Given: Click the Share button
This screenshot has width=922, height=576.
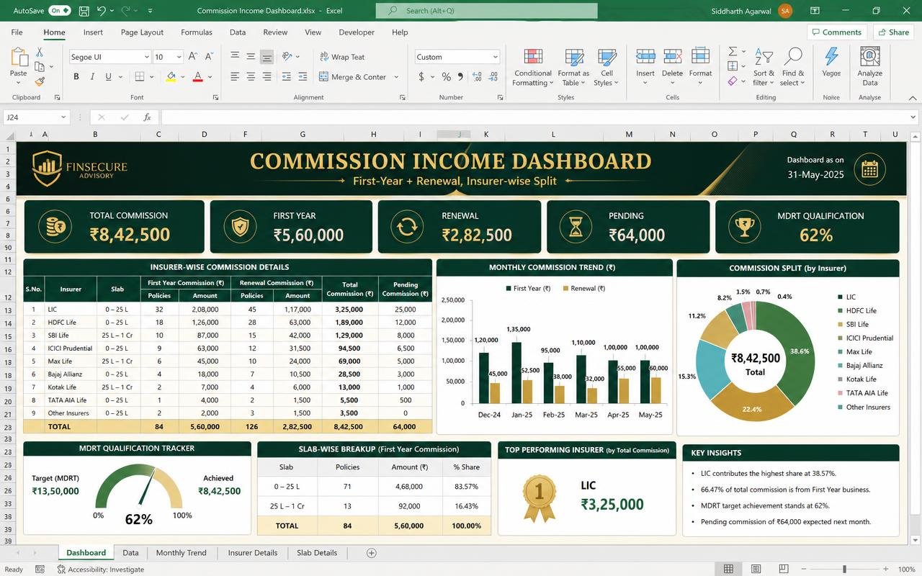Looking at the screenshot, I should (x=893, y=32).
